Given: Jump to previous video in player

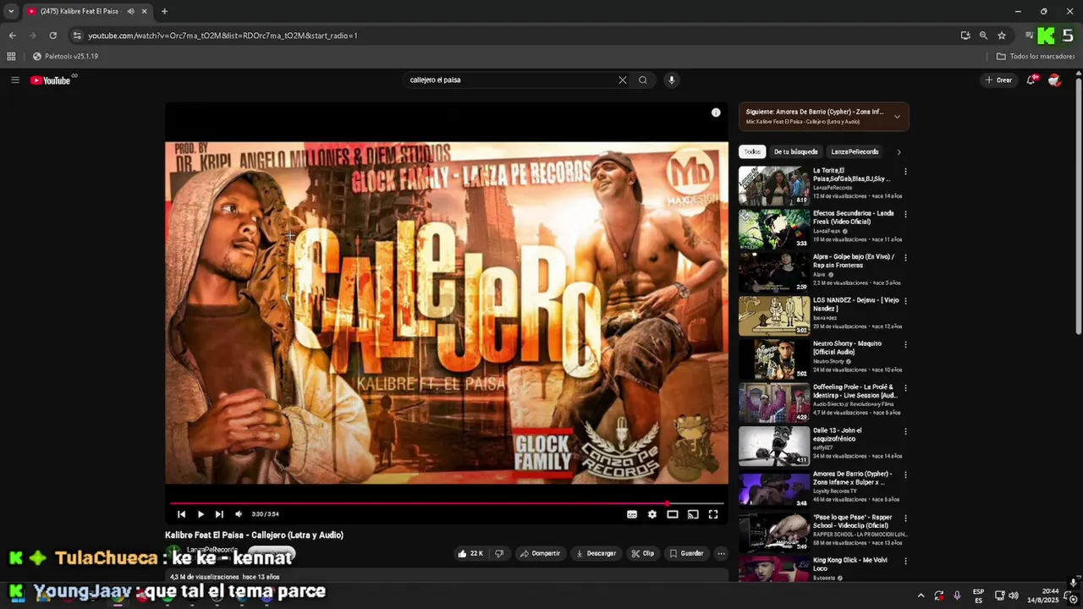Looking at the screenshot, I should point(181,514).
